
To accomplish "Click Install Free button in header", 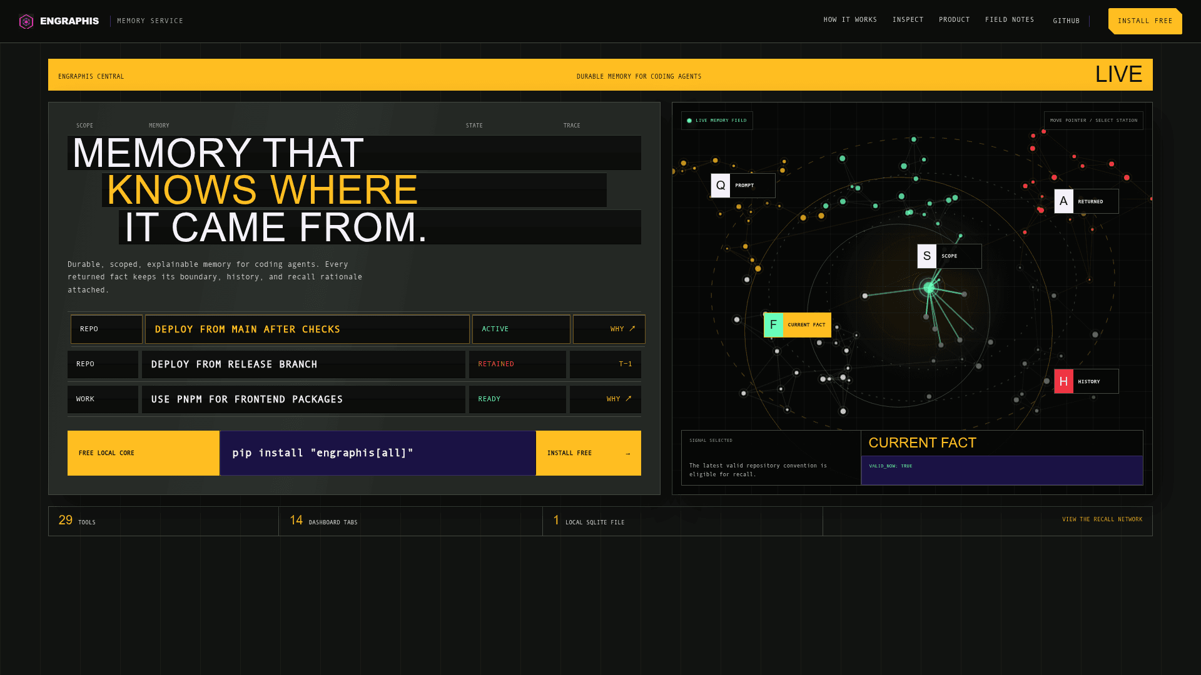I will point(1145,21).
